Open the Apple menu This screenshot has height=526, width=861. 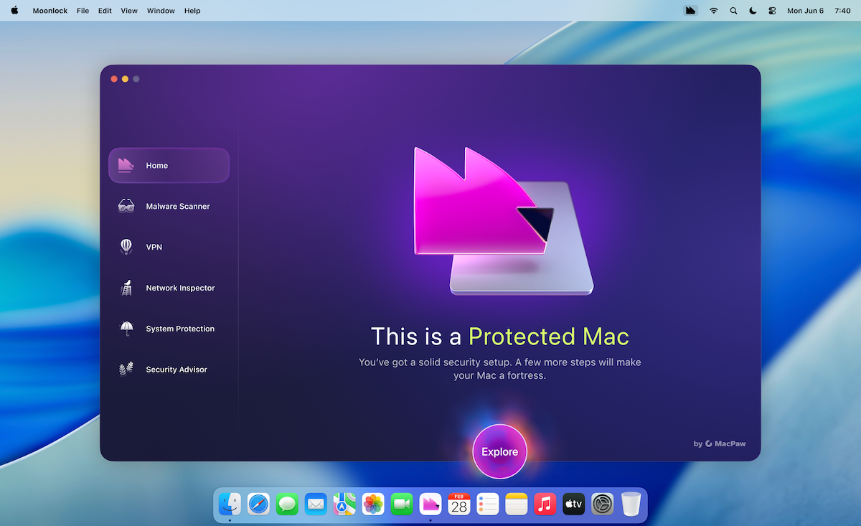[15, 11]
